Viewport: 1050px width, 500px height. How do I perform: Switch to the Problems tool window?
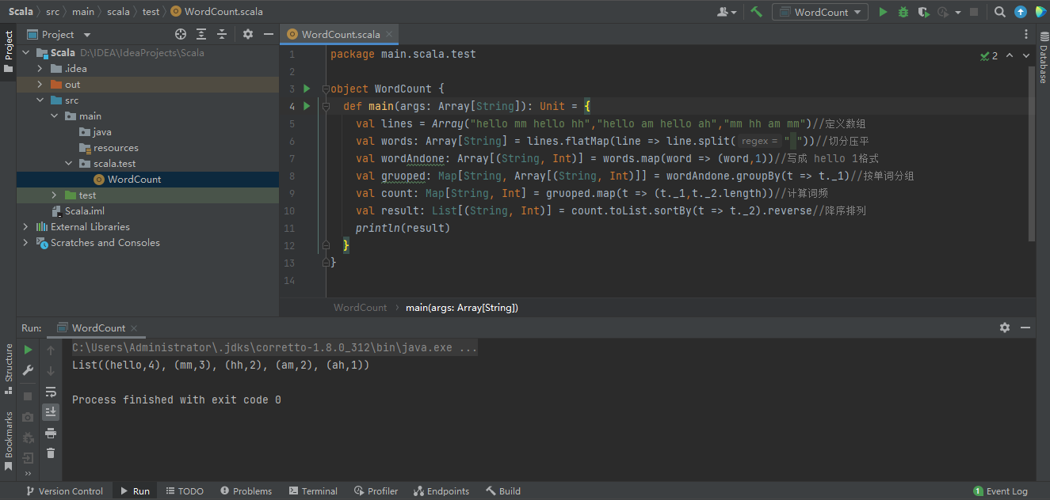point(246,491)
